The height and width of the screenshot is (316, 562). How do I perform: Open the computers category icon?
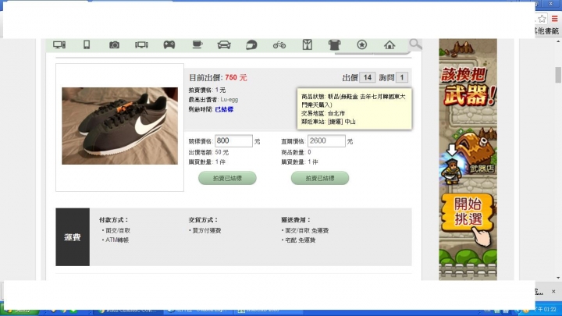click(x=59, y=44)
